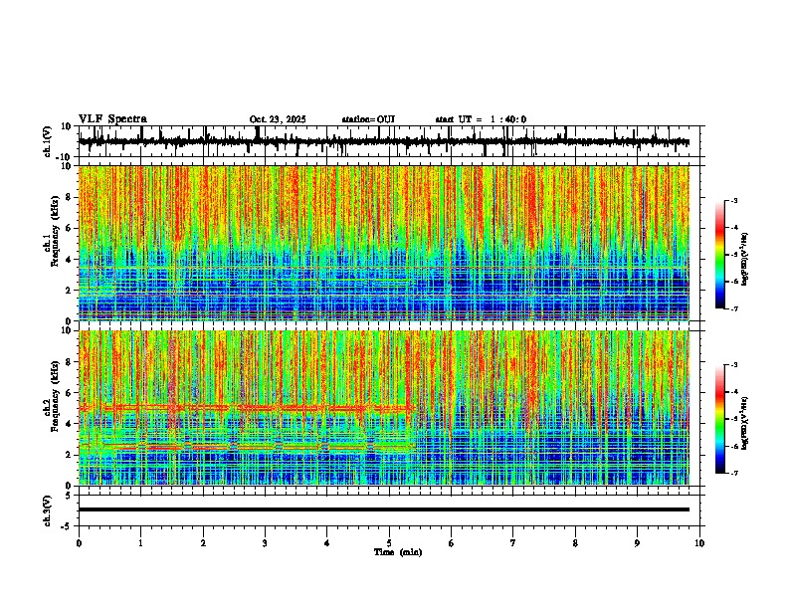788x609 pixels.
Task: Click the "8" tick on ch.2 frequency axis
Action: (69, 362)
